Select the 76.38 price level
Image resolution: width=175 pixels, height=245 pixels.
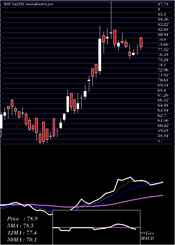coord(163,55)
